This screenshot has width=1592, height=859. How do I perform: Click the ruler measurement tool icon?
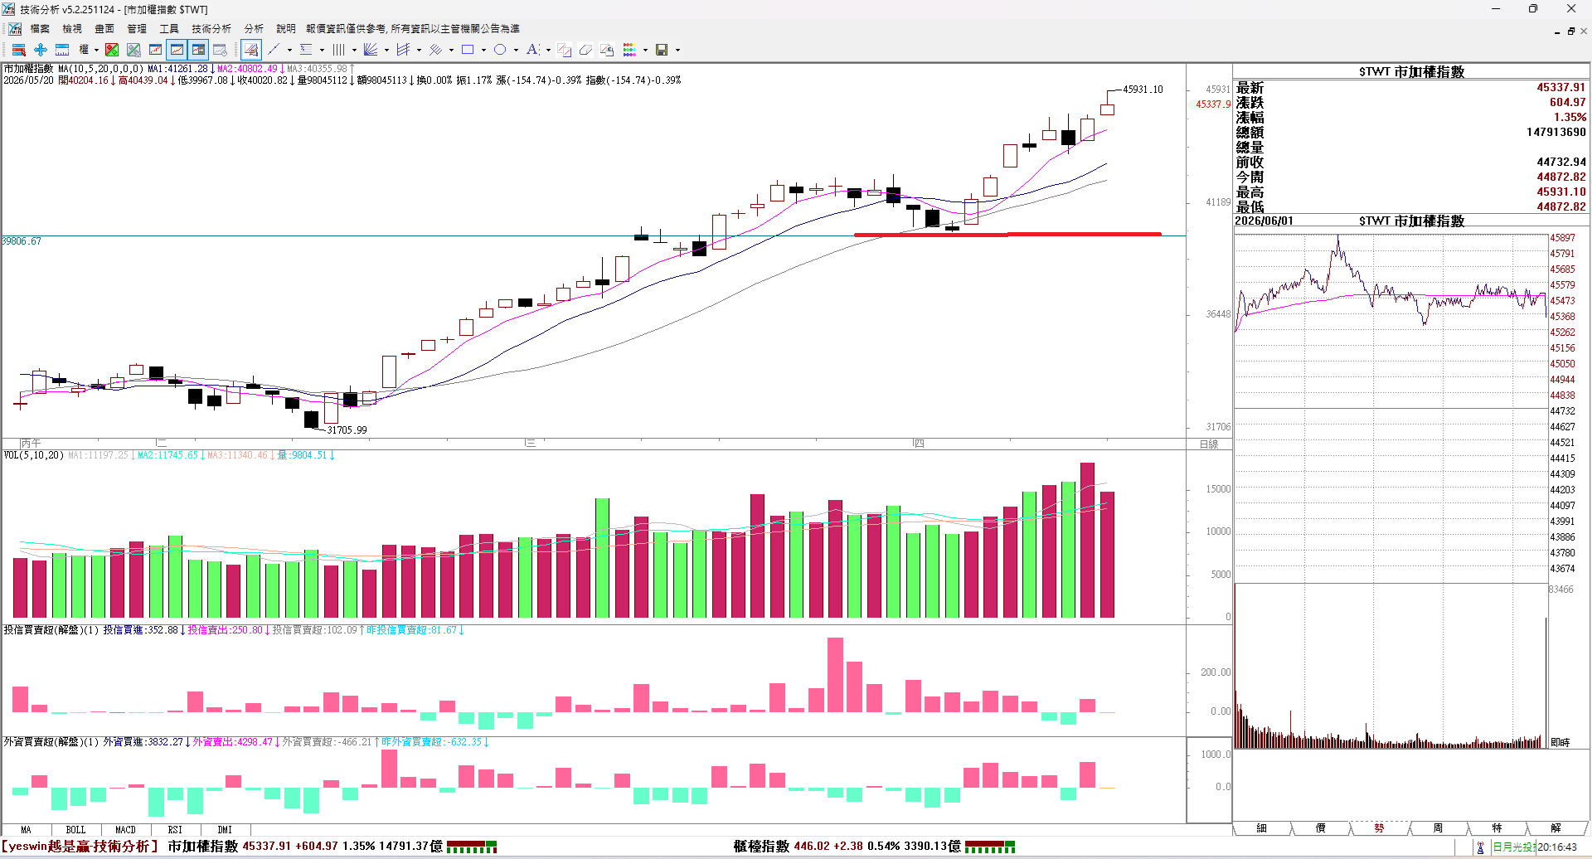[62, 50]
